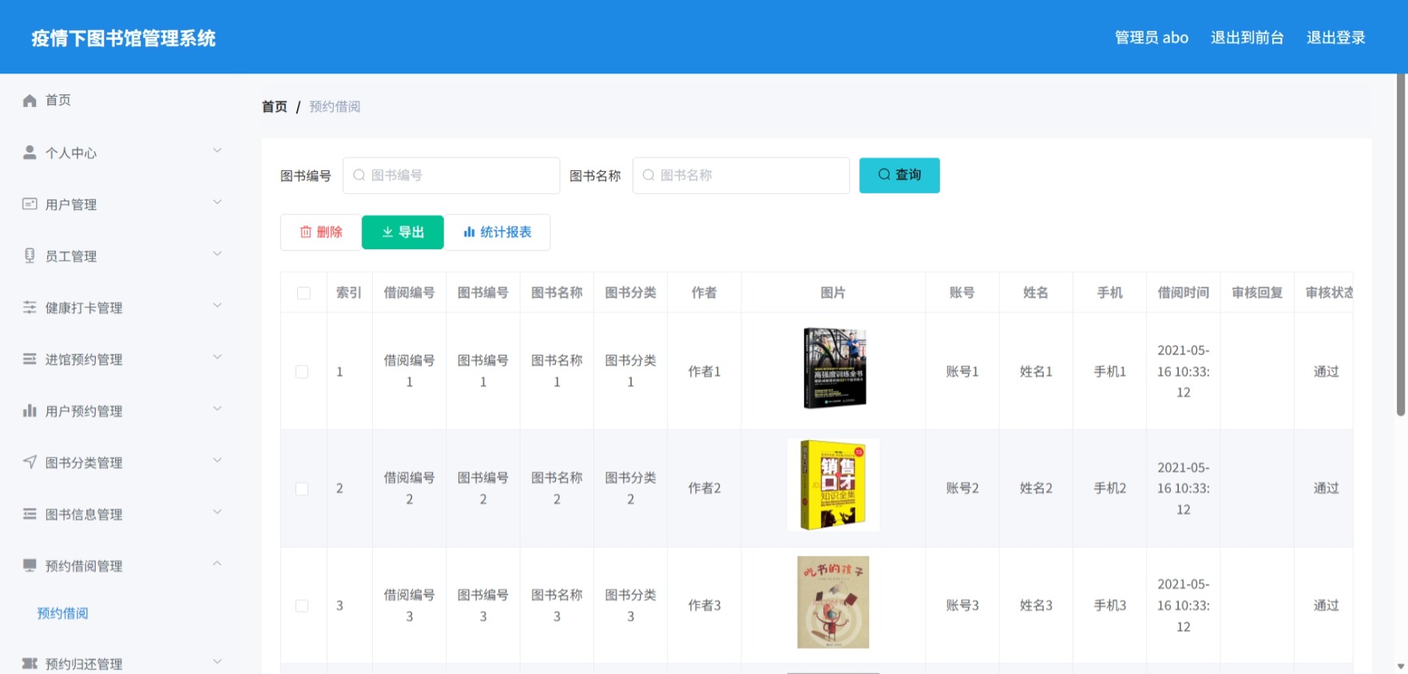Expand the 员工管理 chevron
1408x674 pixels.
click(217, 254)
